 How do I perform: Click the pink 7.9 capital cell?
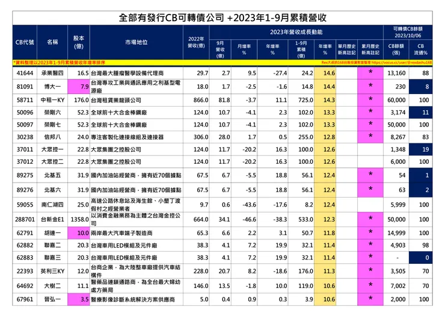[79, 86]
